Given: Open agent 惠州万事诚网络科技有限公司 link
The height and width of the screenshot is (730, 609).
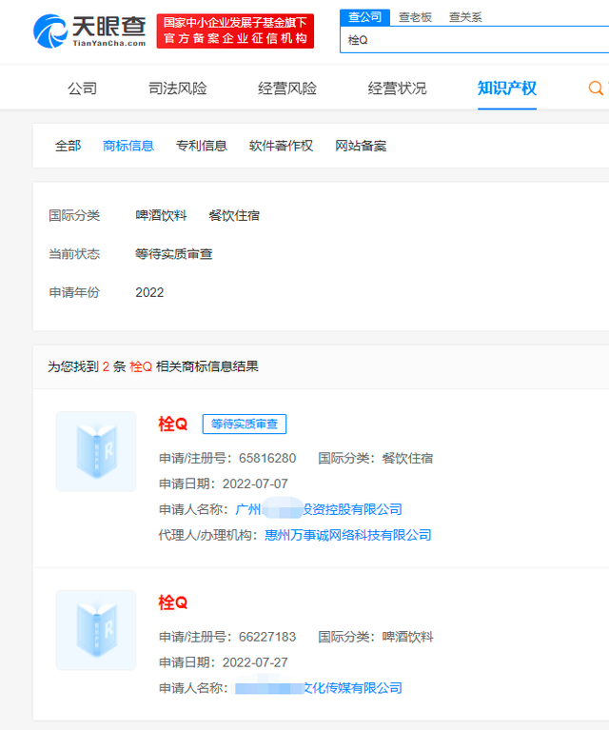Looking at the screenshot, I should tap(348, 535).
